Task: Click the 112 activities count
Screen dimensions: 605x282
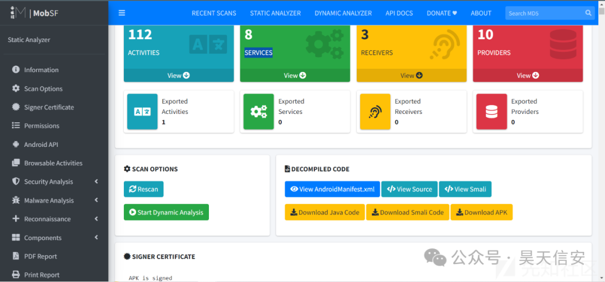Action: pyautogui.click(x=140, y=35)
